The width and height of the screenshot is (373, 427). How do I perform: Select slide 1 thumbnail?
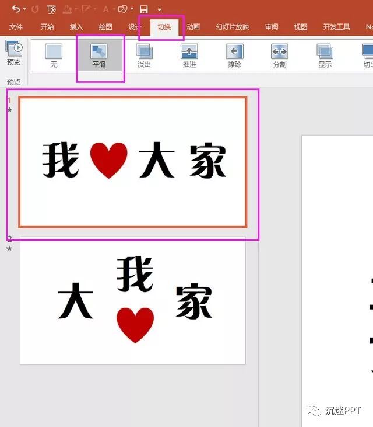point(133,162)
